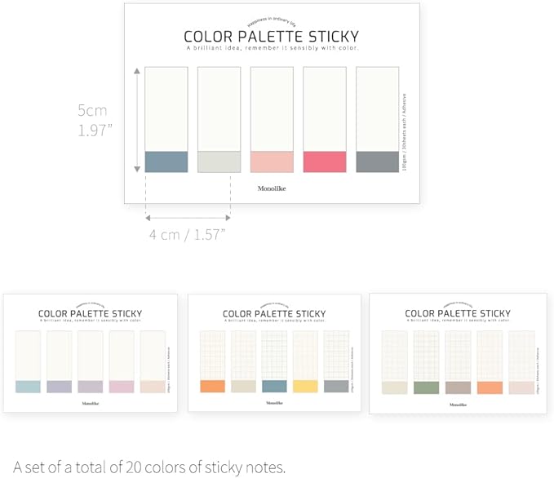
Task: Click the orange swatch on the middle small card
Action: point(213,386)
